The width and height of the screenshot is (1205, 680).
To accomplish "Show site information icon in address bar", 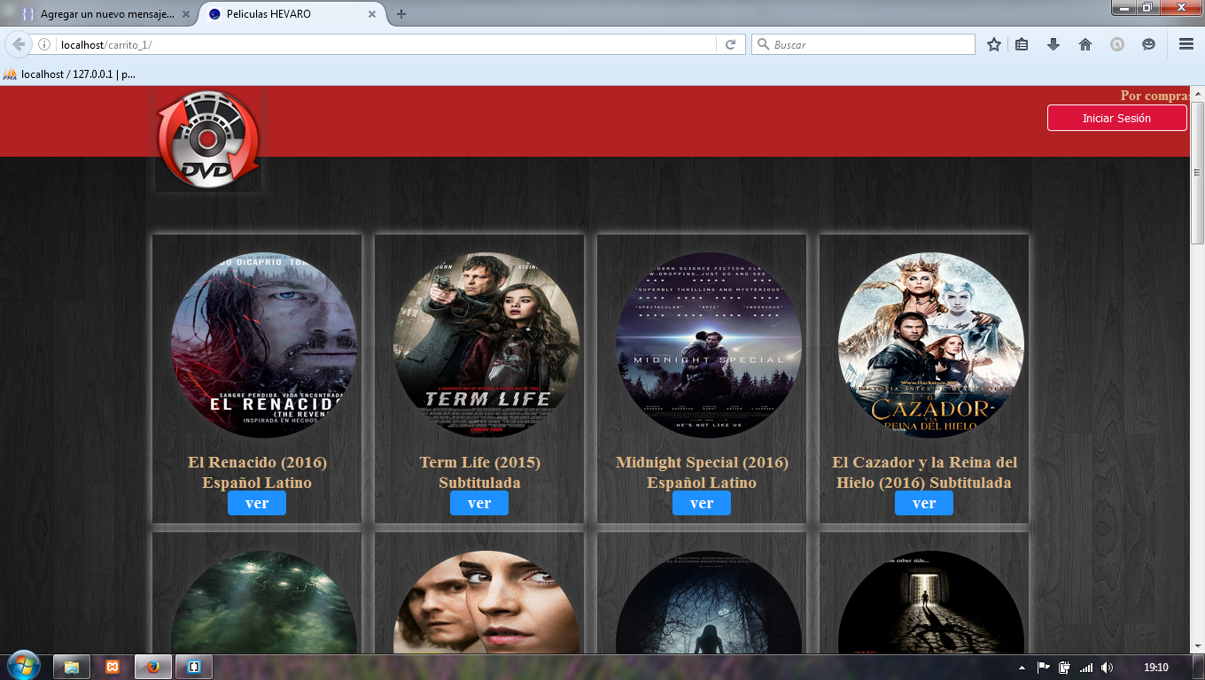I will pos(44,44).
